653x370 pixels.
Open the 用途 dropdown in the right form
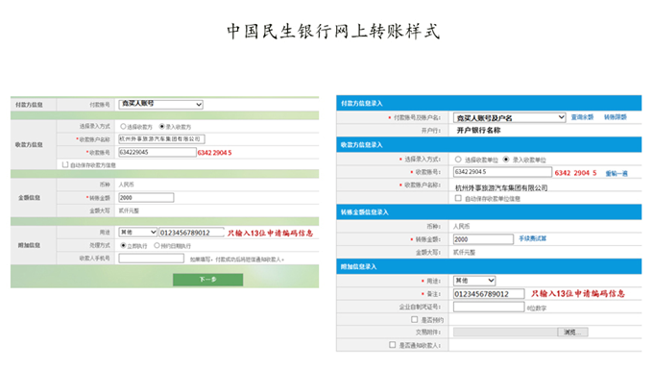click(474, 281)
